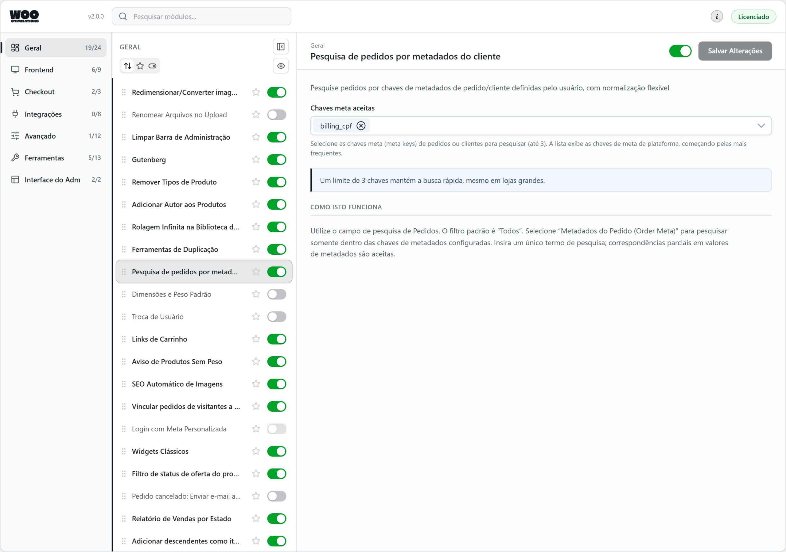Open the Avançado category
This screenshot has height=552, width=786.
coord(56,136)
